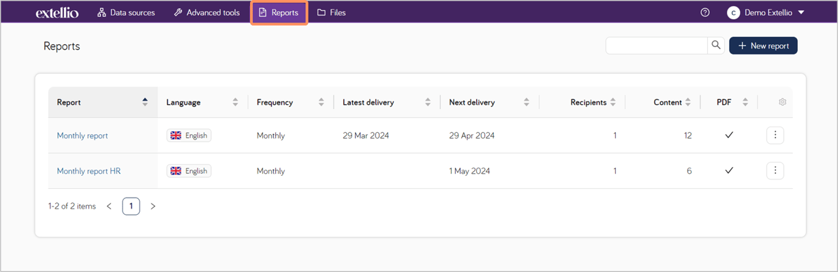The height and width of the screenshot is (272, 838).
Task: Click the search magnifier icon
Action: [716, 45]
